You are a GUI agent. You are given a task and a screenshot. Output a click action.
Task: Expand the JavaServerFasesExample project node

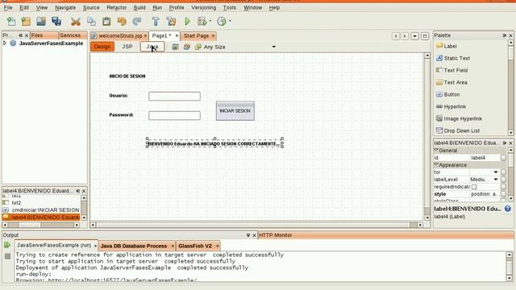5,43
